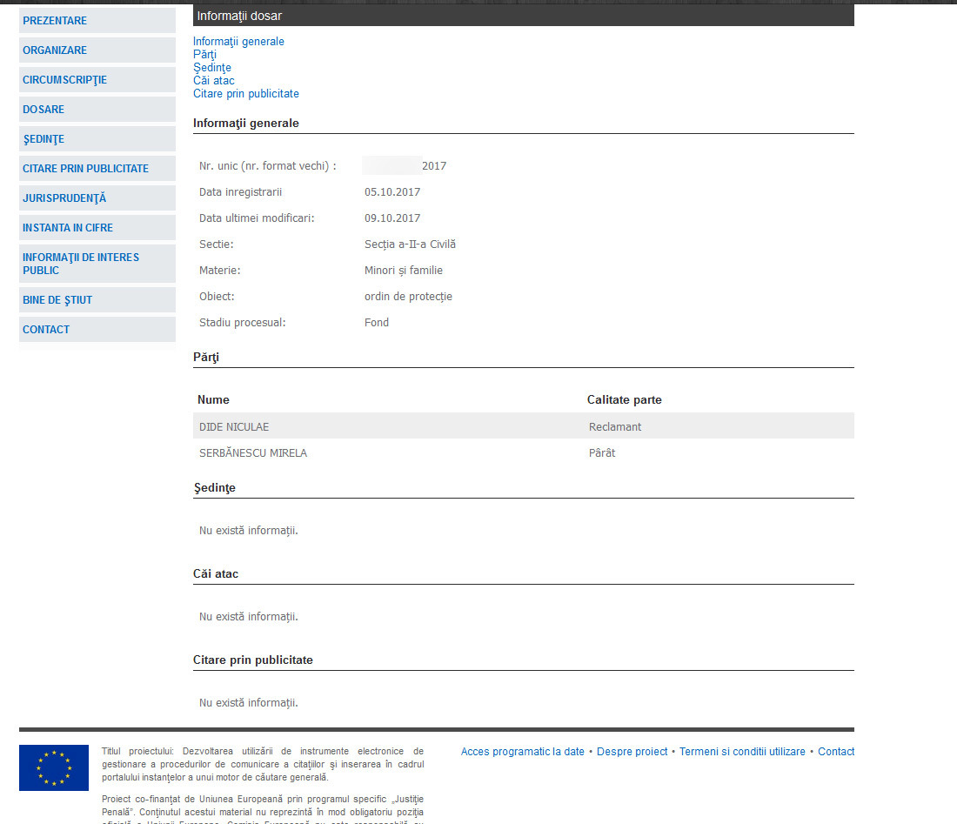Go to the CIRCUMSCRIPŢIE menu entry
957x824 pixels.
point(64,80)
